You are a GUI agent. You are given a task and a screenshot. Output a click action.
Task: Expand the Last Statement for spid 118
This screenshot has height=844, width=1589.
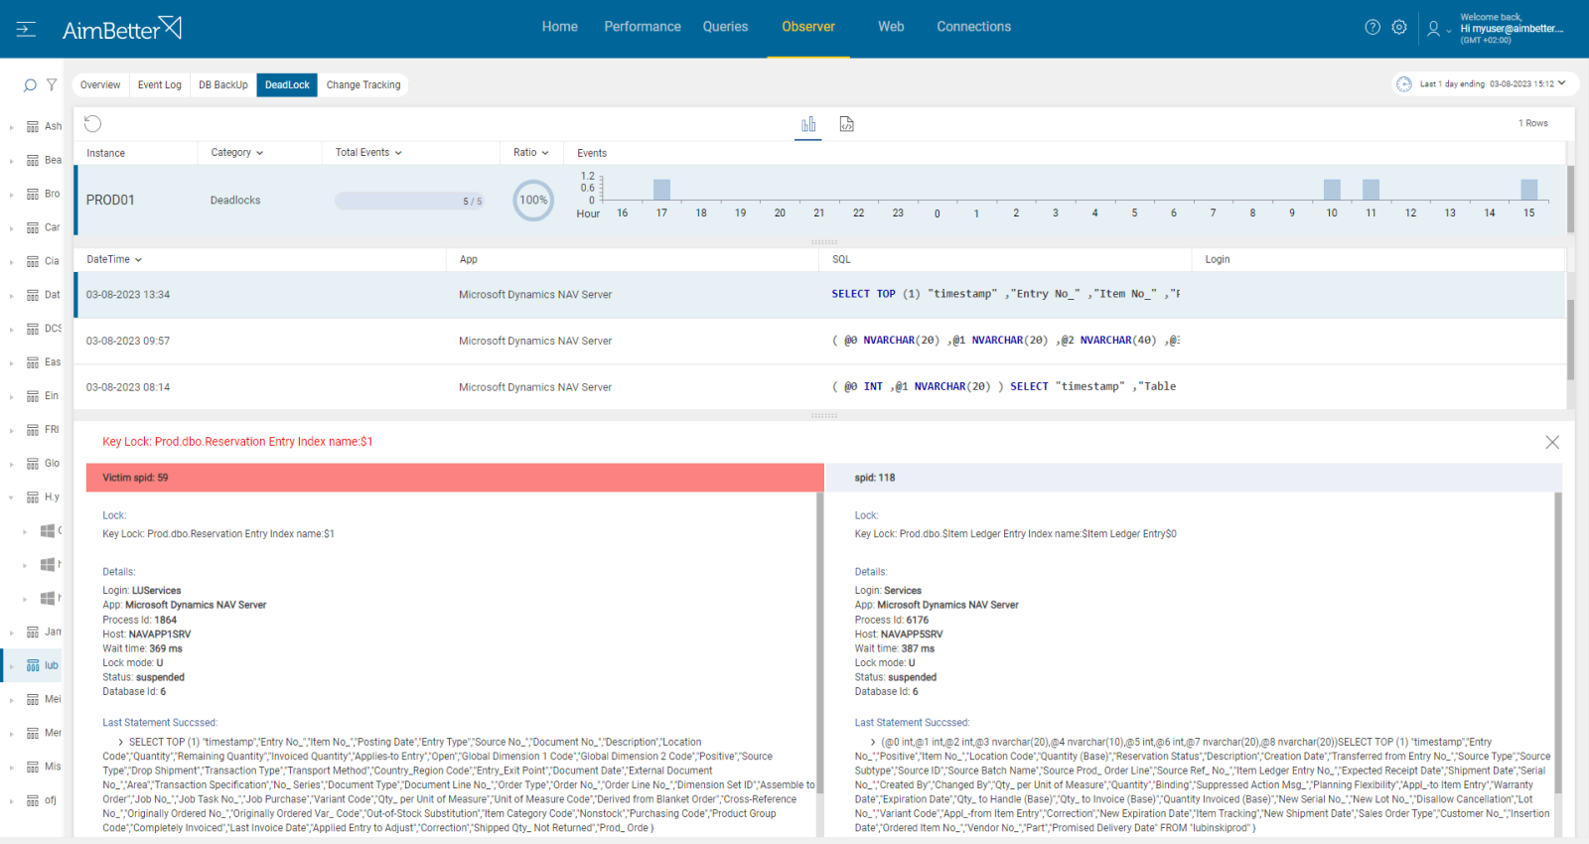(873, 743)
